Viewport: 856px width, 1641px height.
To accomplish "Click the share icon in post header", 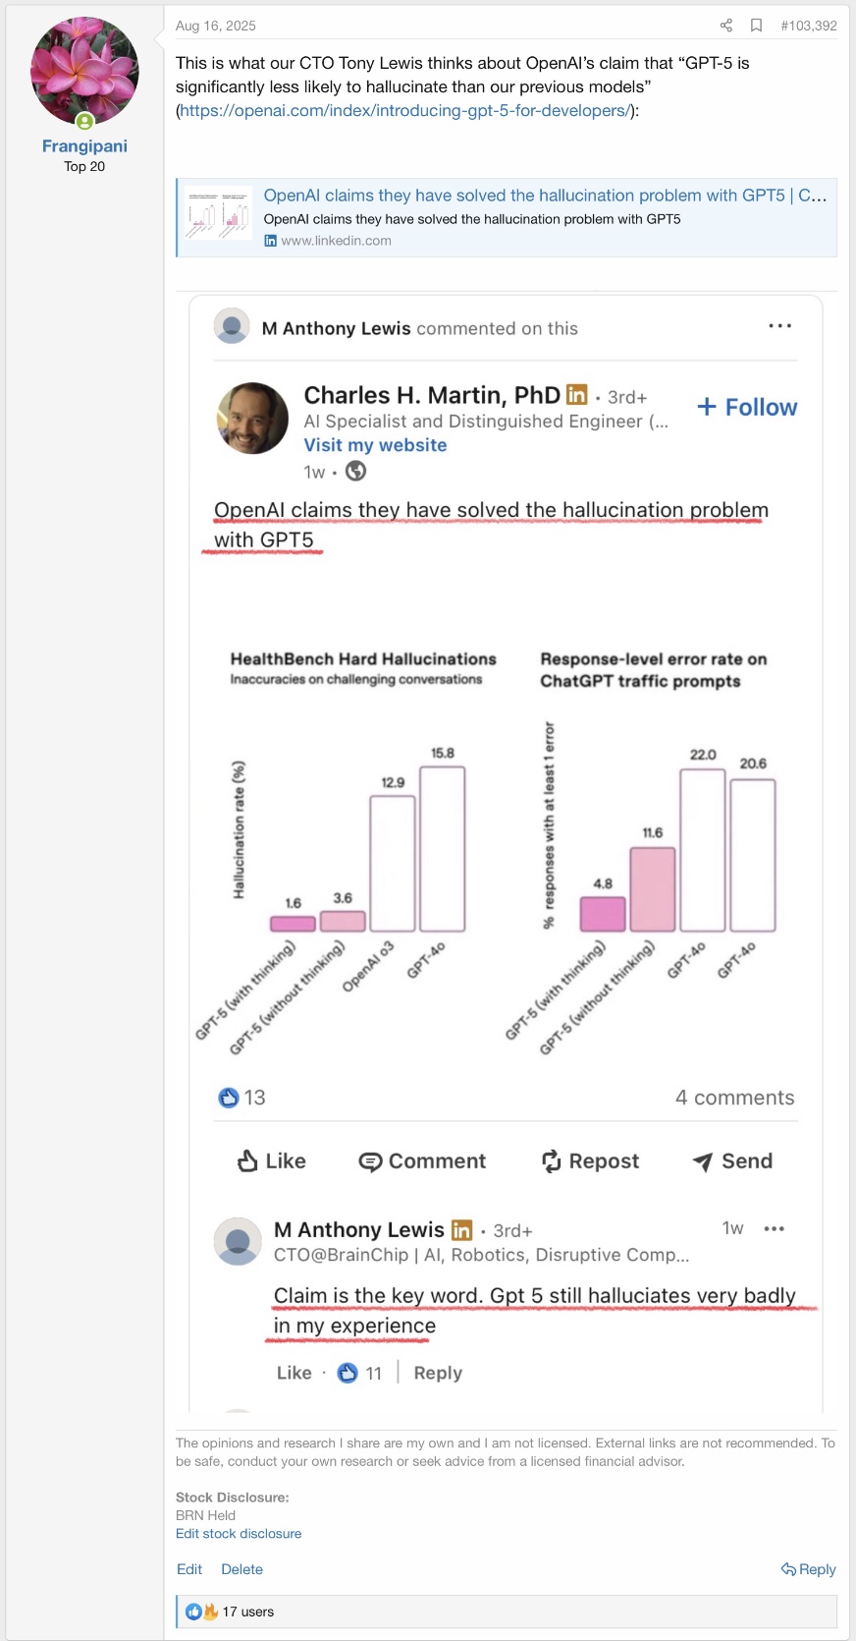I will (x=726, y=26).
